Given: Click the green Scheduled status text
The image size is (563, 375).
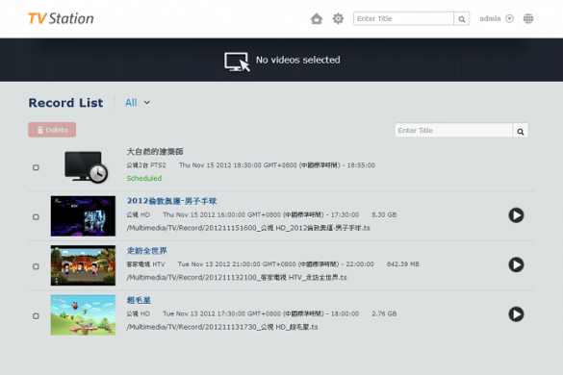Looking at the screenshot, I should point(144,178).
